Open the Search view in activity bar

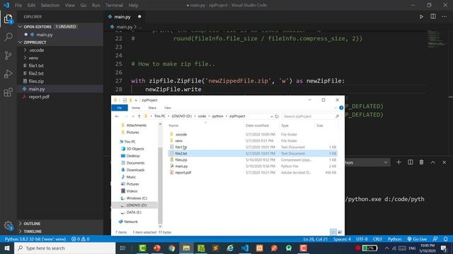(x=8, y=37)
